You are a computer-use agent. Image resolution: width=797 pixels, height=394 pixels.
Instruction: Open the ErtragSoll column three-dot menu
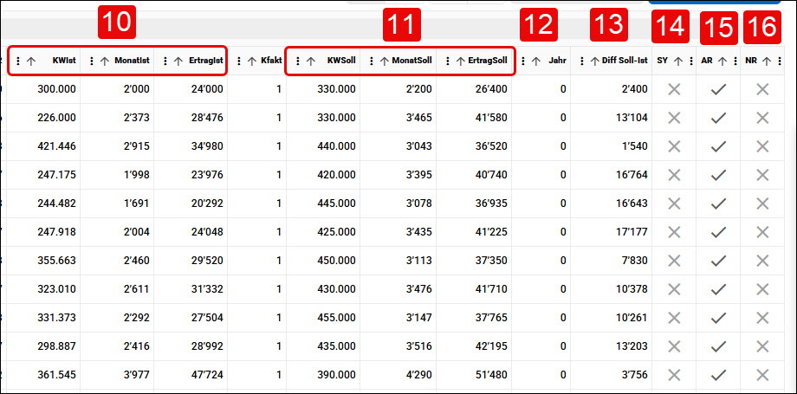coord(447,61)
